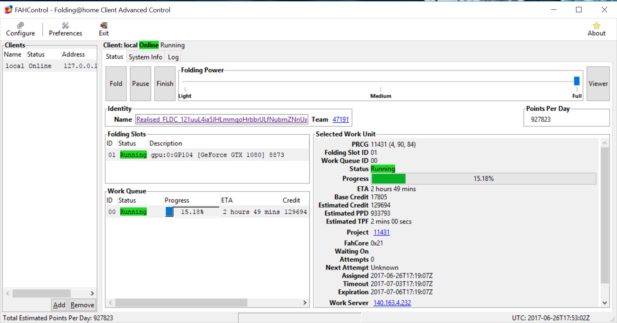Screen dimensions: 617x323
Task: Switch to the Status tab
Action: [114, 56]
